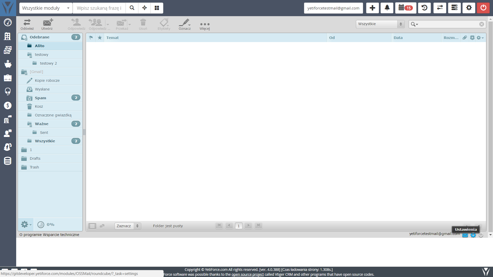The height and width of the screenshot is (277, 493).
Task: Click the blue mail envelope icon at bottom
Action: click(x=465, y=235)
